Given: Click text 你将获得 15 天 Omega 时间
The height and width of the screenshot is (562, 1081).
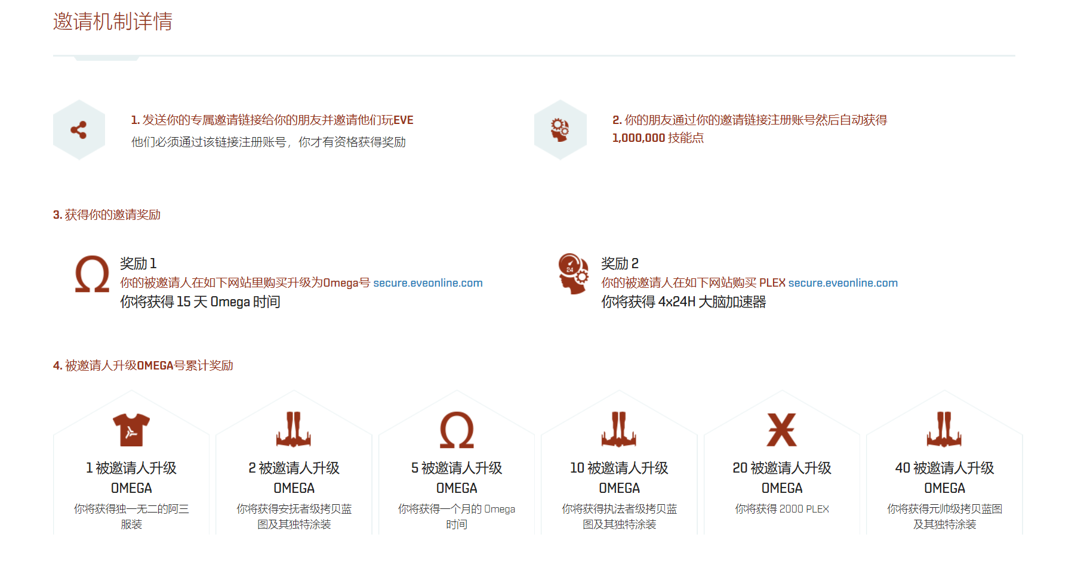Looking at the screenshot, I should (x=200, y=302).
